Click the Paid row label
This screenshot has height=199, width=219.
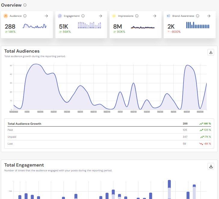coord(10,130)
